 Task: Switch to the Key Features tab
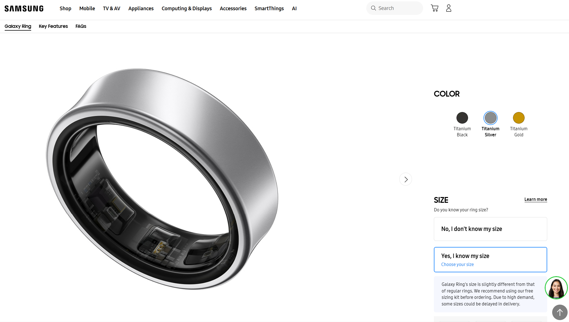pos(53,26)
